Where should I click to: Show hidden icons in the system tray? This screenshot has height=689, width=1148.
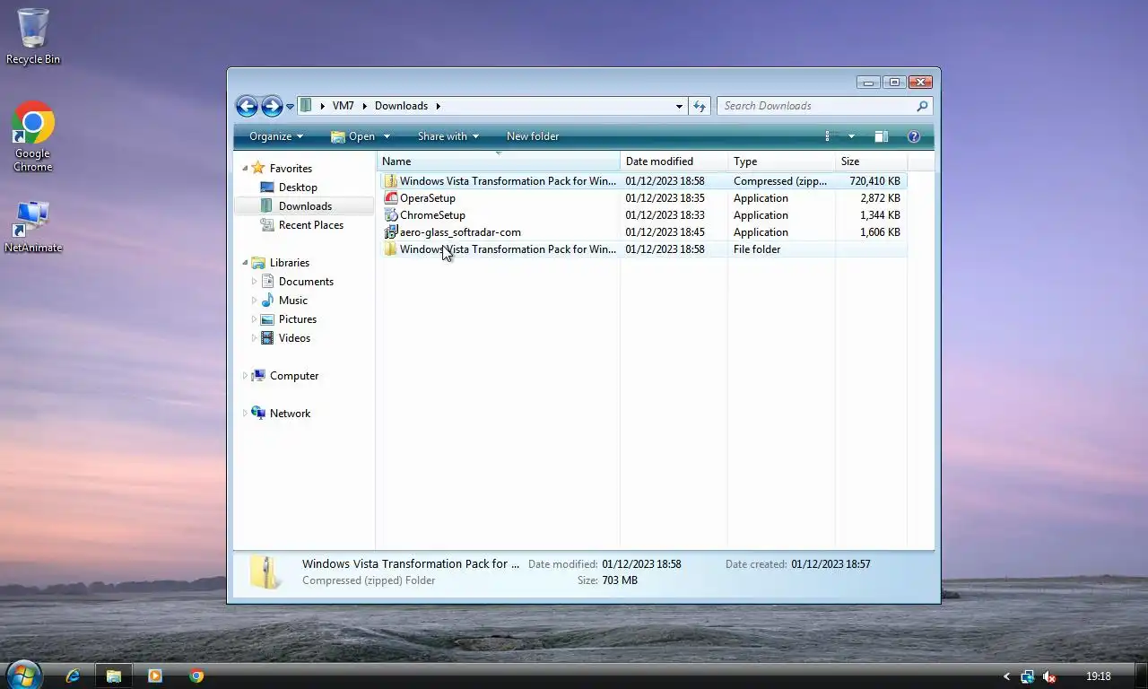click(1006, 676)
